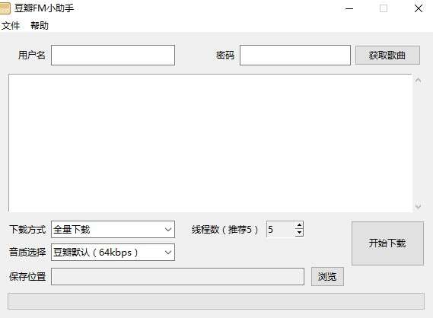433x318 pixels.
Task: Click the download progress bar at bottom
Action: point(216,301)
